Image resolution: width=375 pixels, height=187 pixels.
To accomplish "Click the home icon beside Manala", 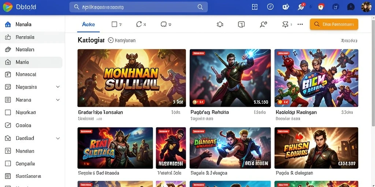I will pyautogui.click(x=8, y=24).
